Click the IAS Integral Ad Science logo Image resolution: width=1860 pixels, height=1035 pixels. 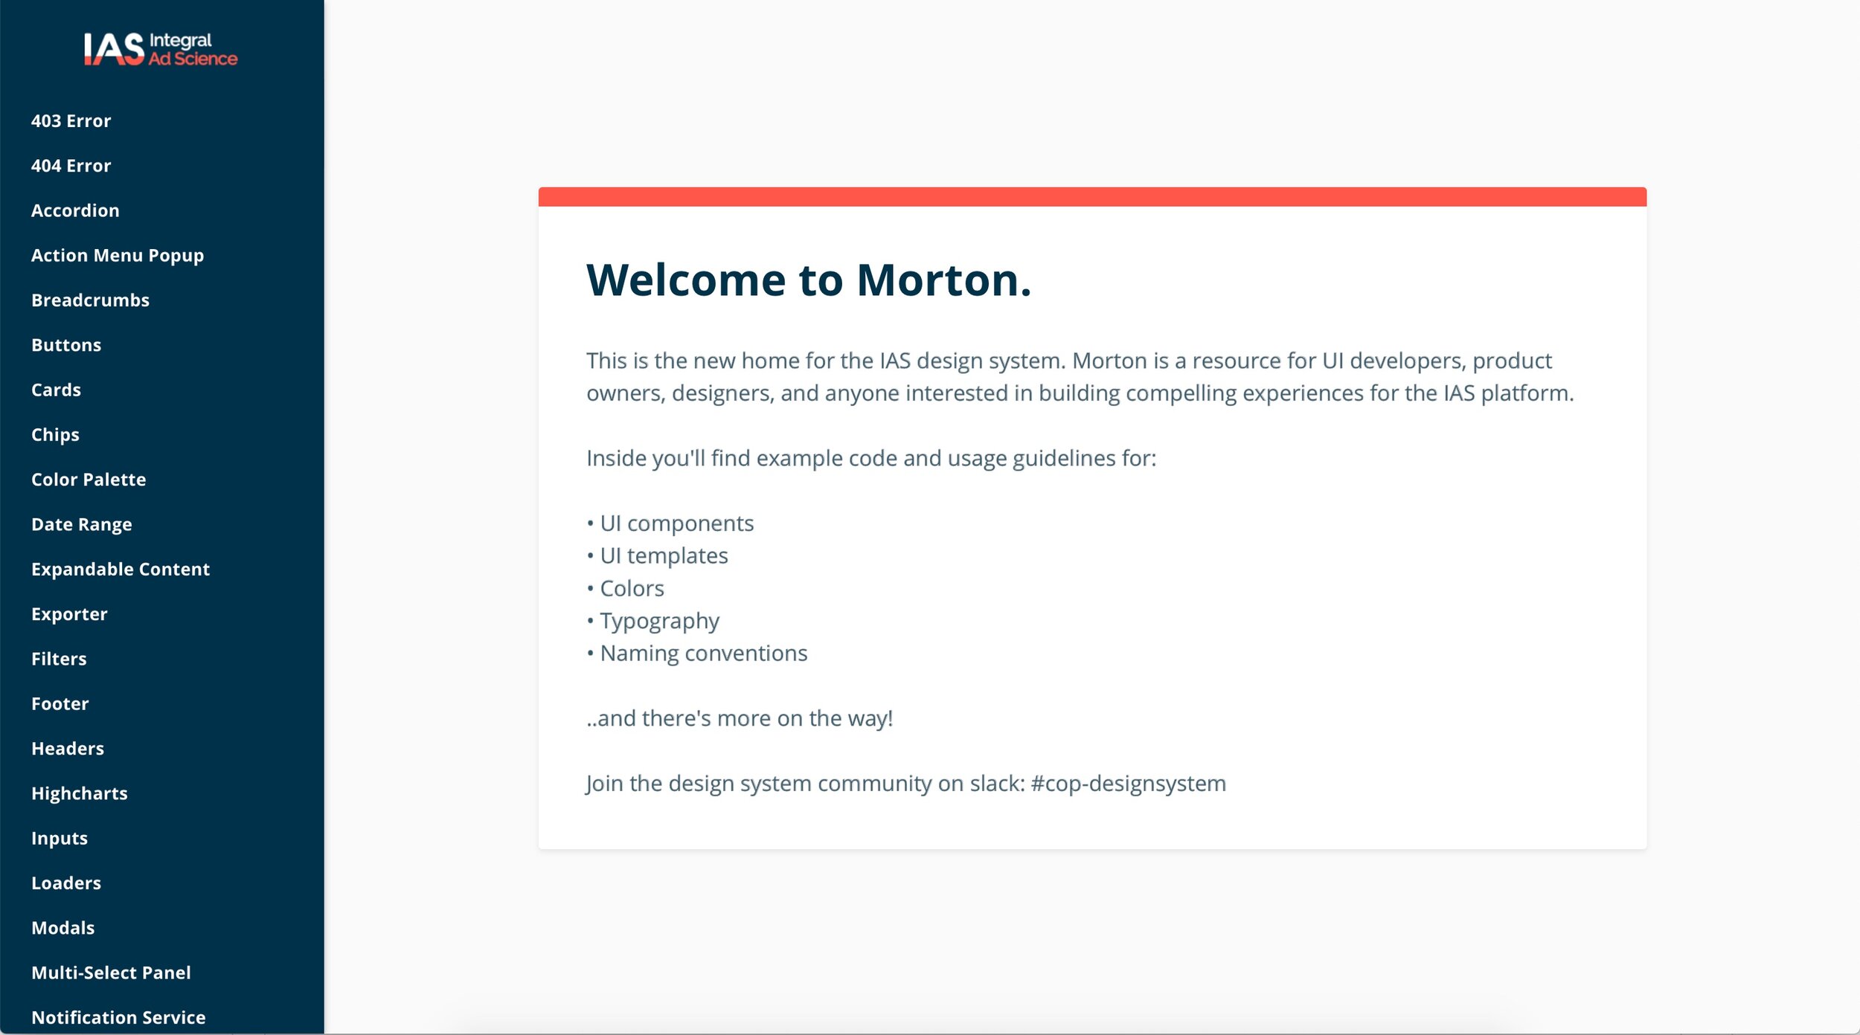point(161,49)
